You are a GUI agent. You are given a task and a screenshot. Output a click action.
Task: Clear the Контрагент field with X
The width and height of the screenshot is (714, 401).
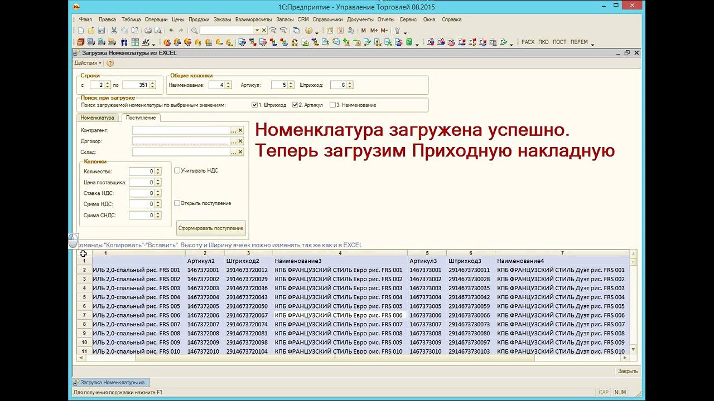pos(240,130)
